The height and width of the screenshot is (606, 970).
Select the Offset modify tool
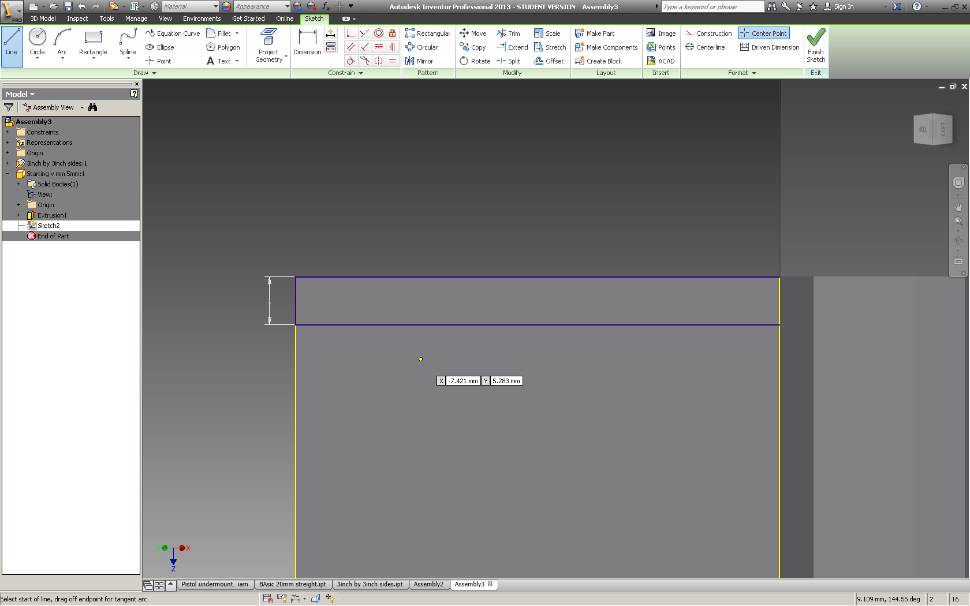click(x=549, y=61)
